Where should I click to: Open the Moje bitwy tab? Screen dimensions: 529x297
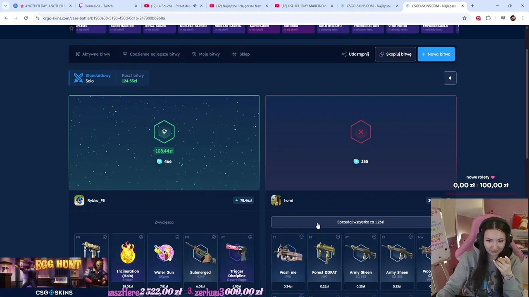206,54
